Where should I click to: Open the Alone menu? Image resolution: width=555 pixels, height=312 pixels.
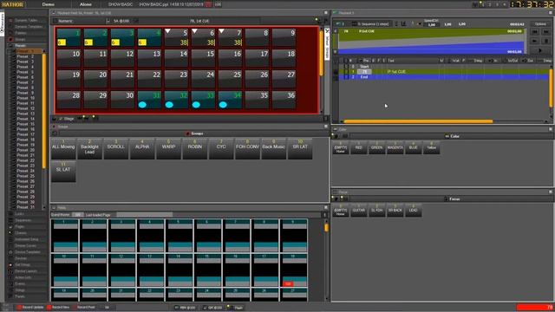pyautogui.click(x=86, y=4)
